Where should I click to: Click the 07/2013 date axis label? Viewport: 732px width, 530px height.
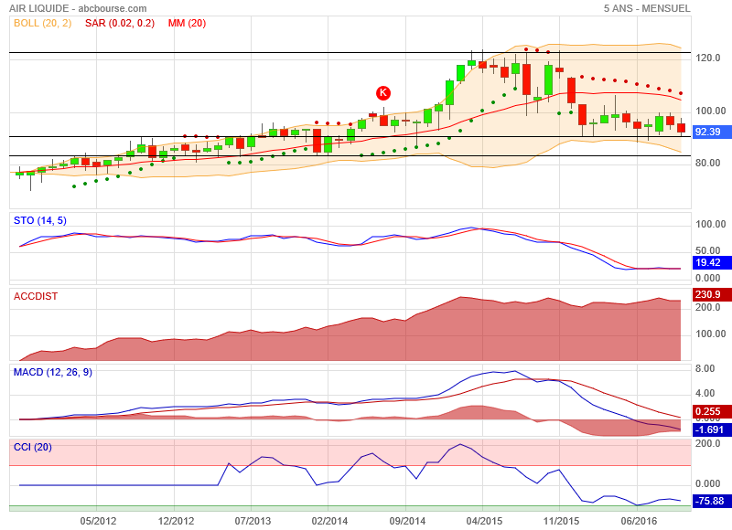(x=253, y=521)
